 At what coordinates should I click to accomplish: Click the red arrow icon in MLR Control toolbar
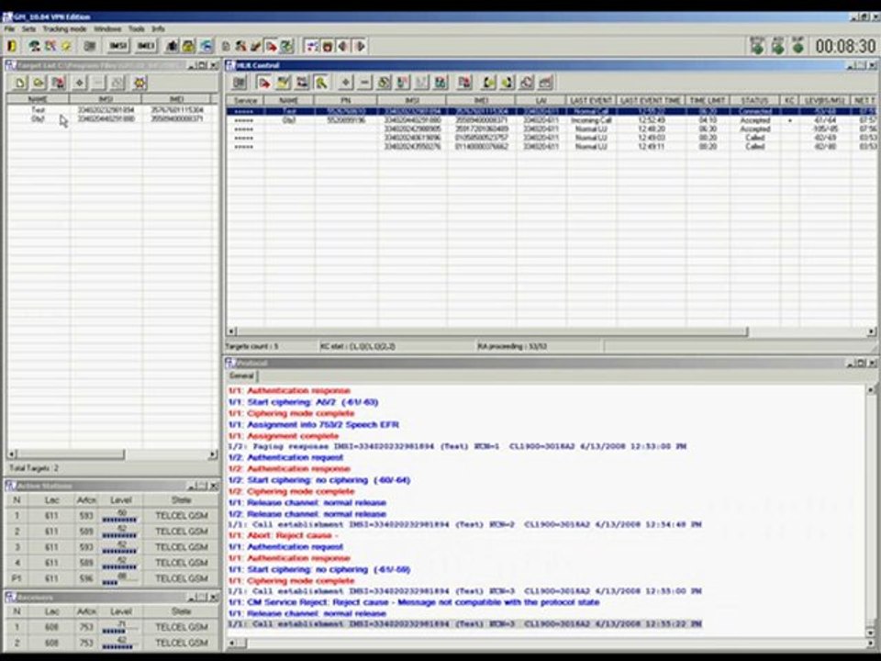pyautogui.click(x=263, y=83)
